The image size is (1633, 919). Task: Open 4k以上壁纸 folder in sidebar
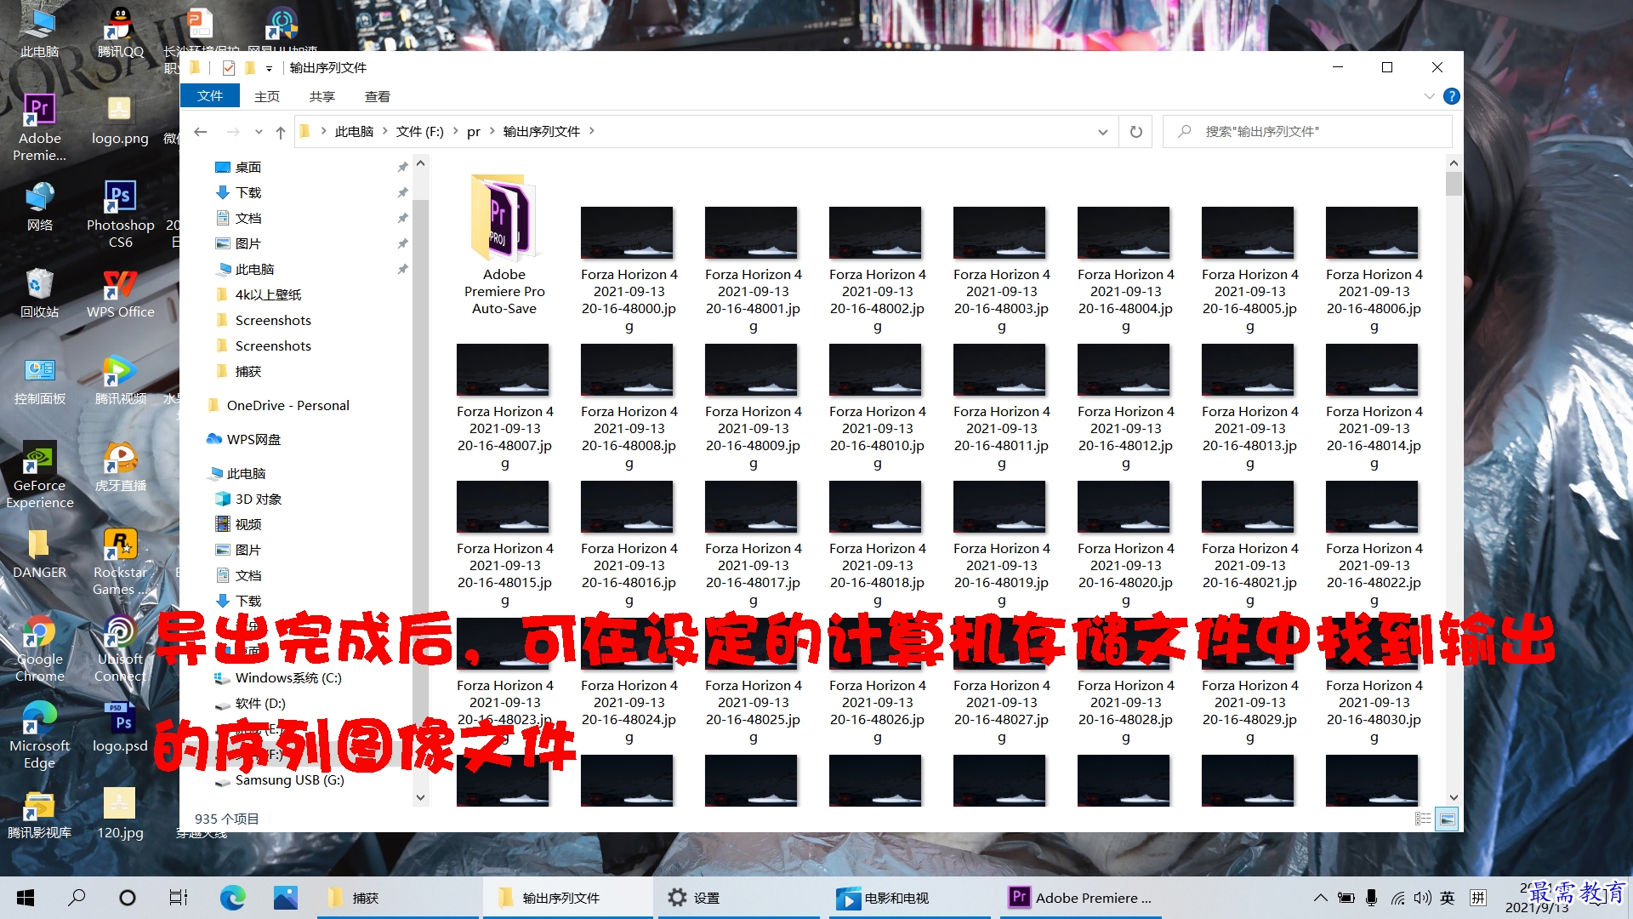pos(268,295)
